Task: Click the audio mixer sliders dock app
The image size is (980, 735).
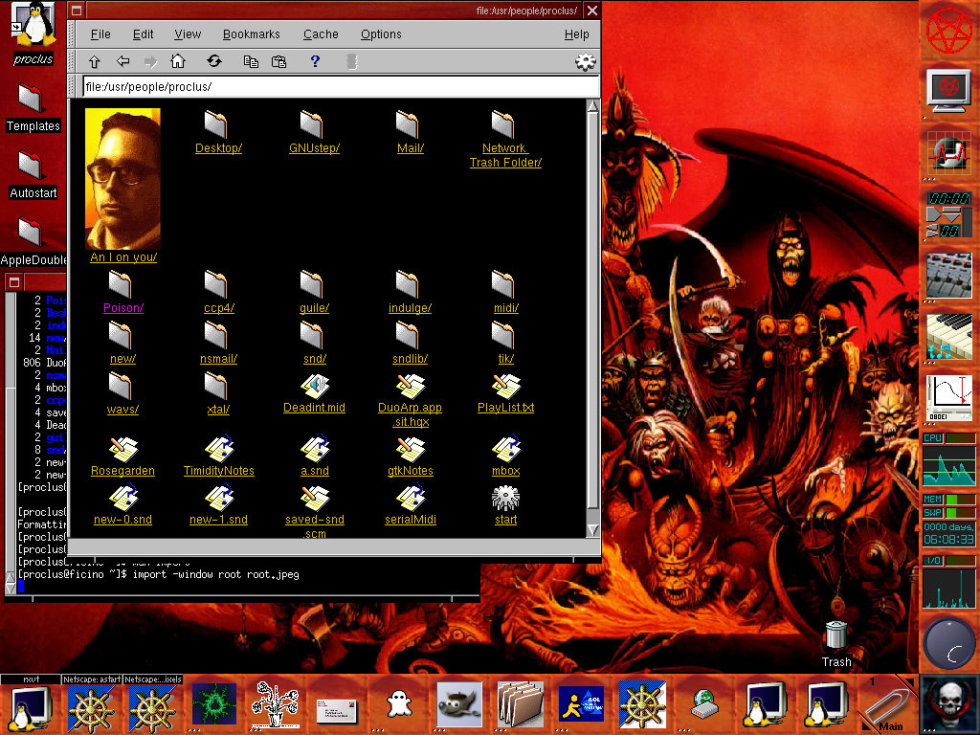Action: (x=948, y=276)
